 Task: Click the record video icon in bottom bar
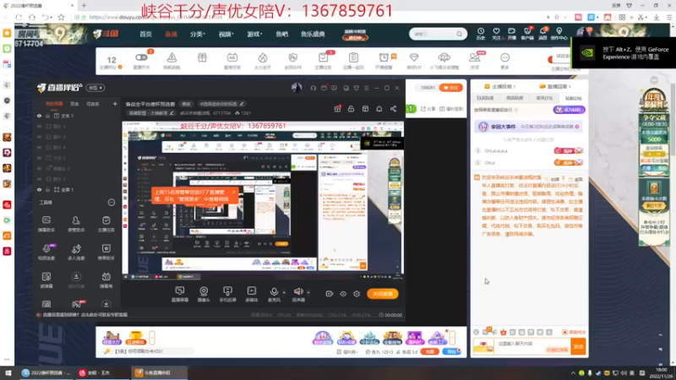pyautogui.click(x=329, y=294)
